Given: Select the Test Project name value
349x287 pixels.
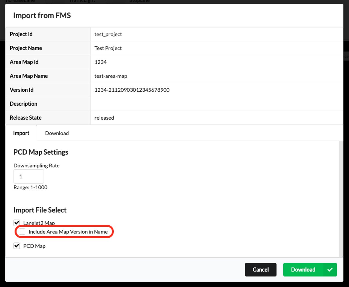Looking at the screenshot, I should coord(108,48).
